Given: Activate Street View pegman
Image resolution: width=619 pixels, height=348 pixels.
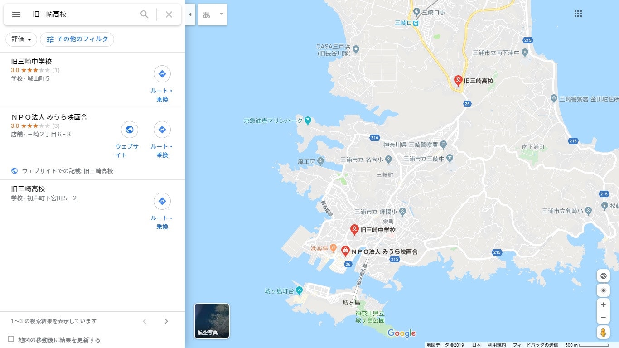Looking at the screenshot, I should (603, 332).
